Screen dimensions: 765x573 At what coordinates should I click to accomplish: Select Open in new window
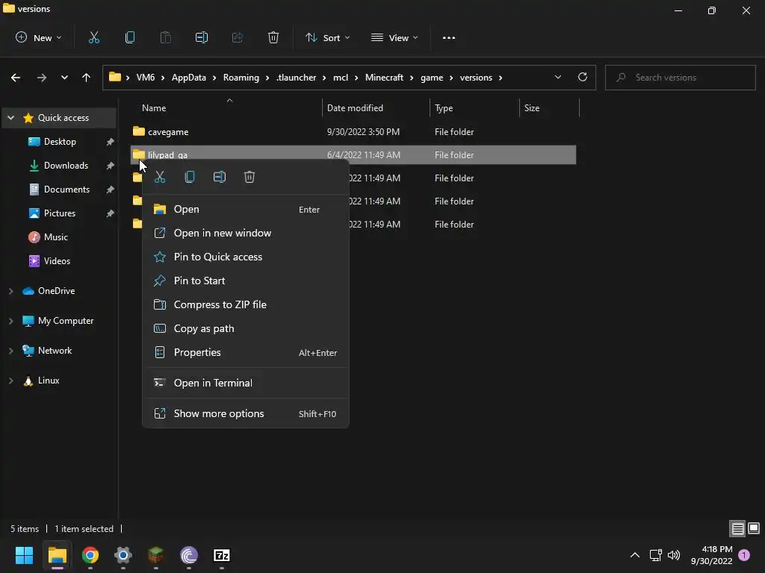pos(245,233)
